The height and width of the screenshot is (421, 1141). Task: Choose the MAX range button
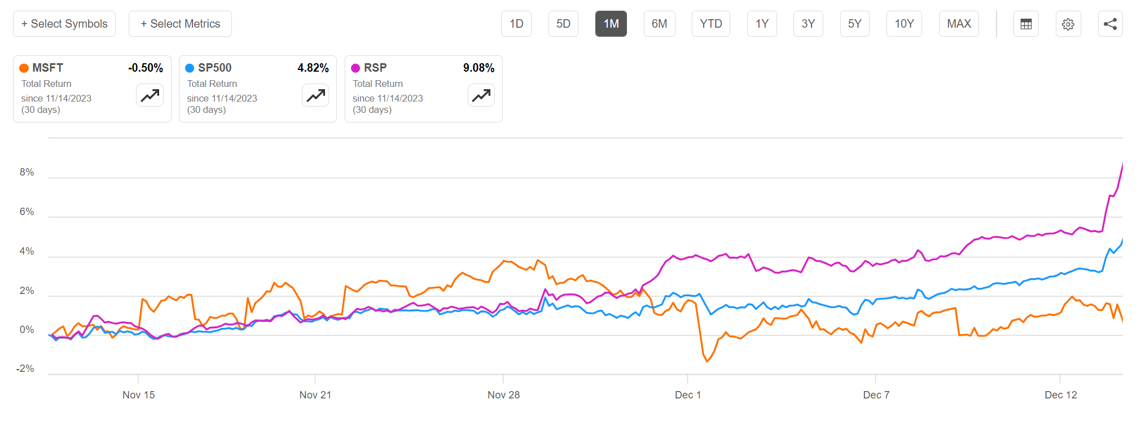tap(959, 24)
